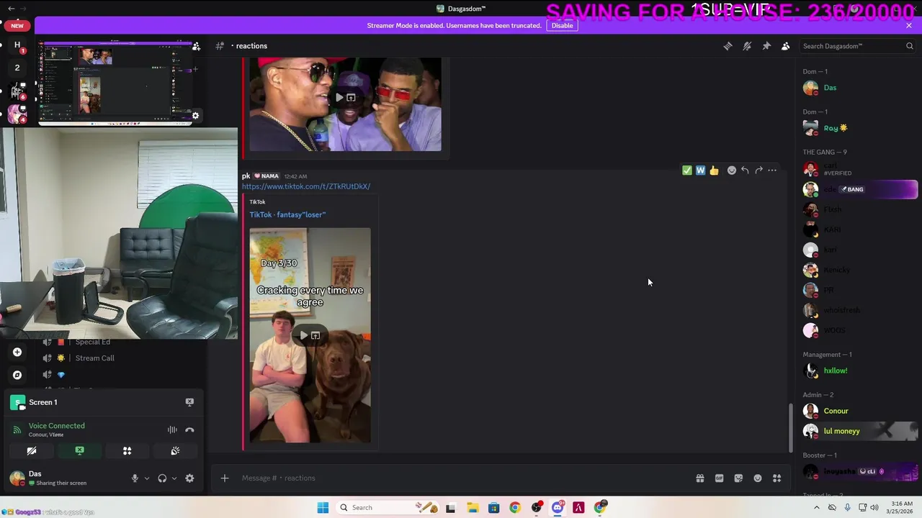Click the NEW badge in the server list
Viewport: 922px width, 518px height.
click(x=17, y=25)
